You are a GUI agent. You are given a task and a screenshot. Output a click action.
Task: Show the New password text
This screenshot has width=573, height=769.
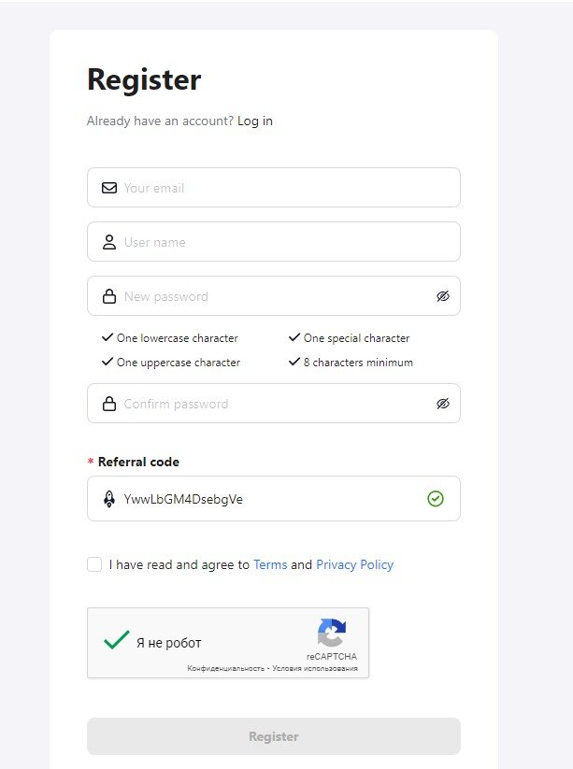(x=443, y=296)
